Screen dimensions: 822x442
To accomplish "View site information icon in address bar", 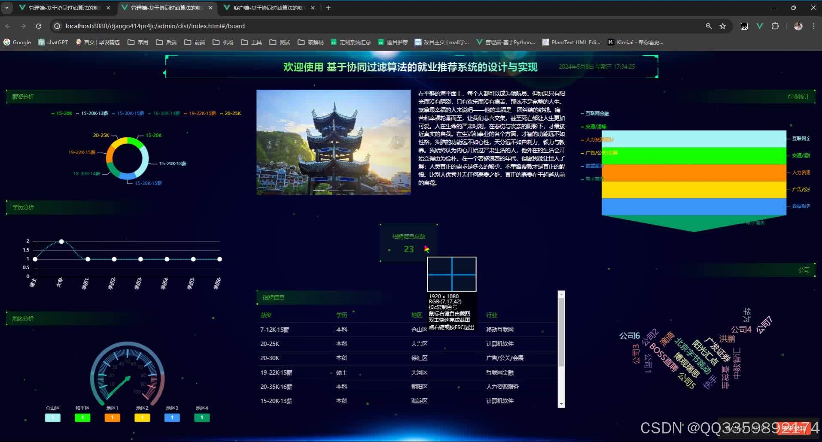I will [x=57, y=26].
